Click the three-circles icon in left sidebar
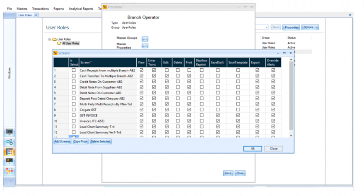 point(10,142)
